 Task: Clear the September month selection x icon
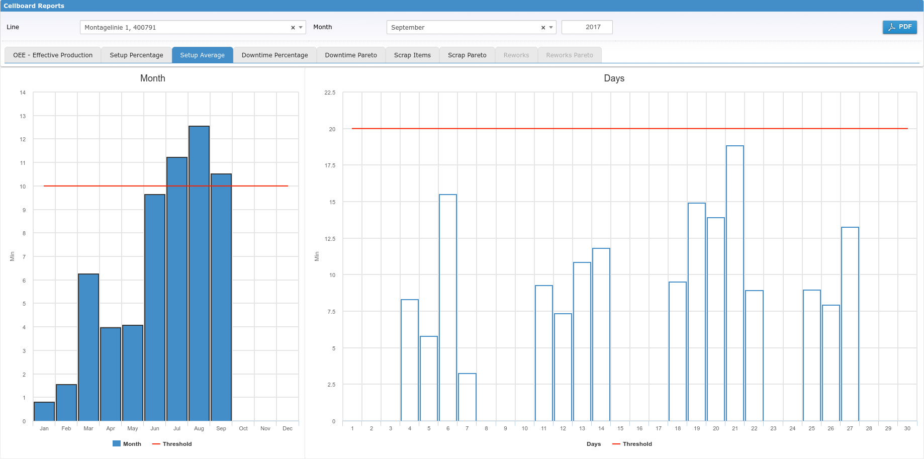543,28
